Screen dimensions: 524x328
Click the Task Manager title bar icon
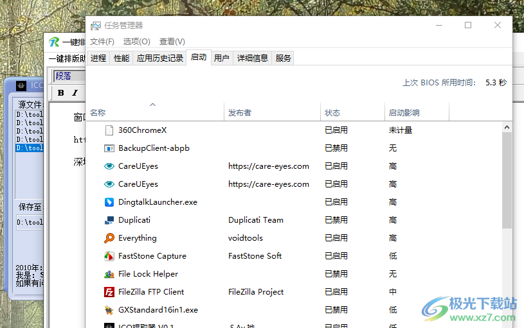tap(96, 26)
